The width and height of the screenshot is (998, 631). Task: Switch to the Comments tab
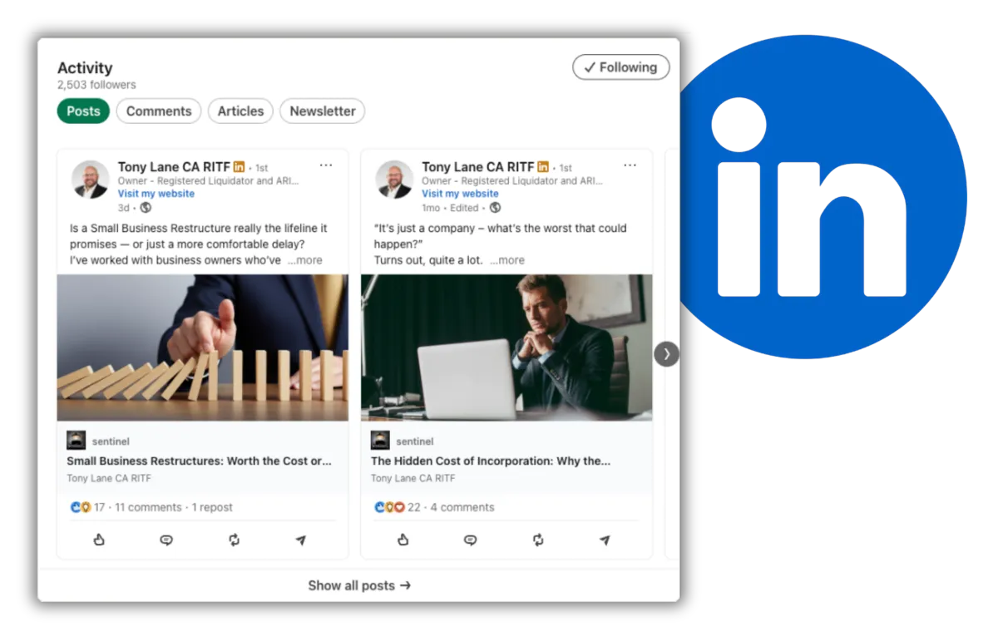click(159, 111)
